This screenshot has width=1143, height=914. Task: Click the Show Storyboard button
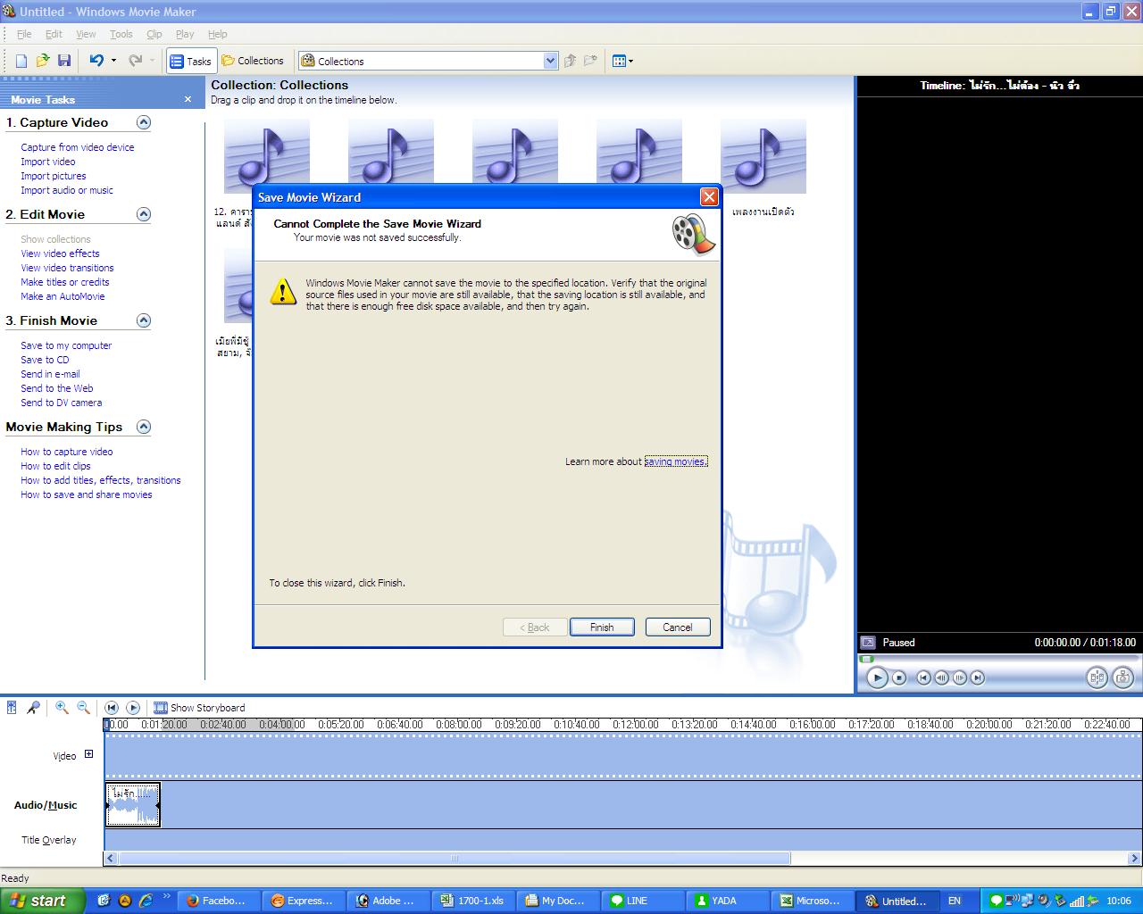click(x=199, y=708)
